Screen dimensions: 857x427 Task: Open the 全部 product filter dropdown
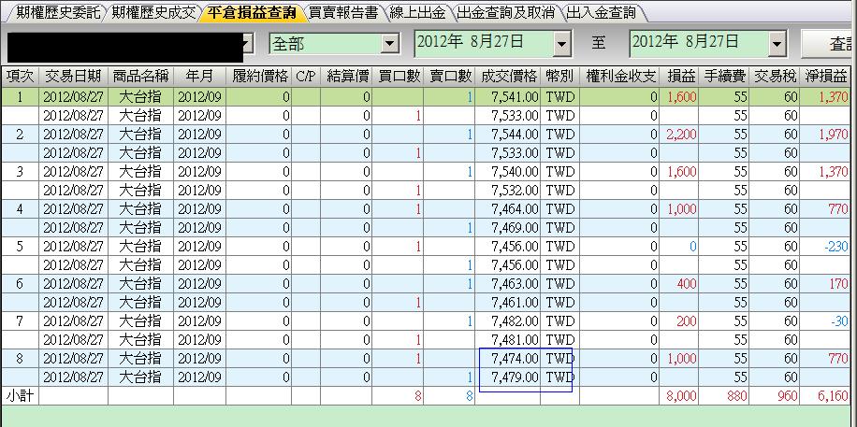point(390,44)
